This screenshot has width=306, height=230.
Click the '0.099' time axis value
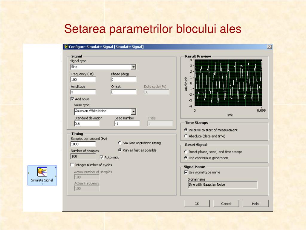coord(261,111)
